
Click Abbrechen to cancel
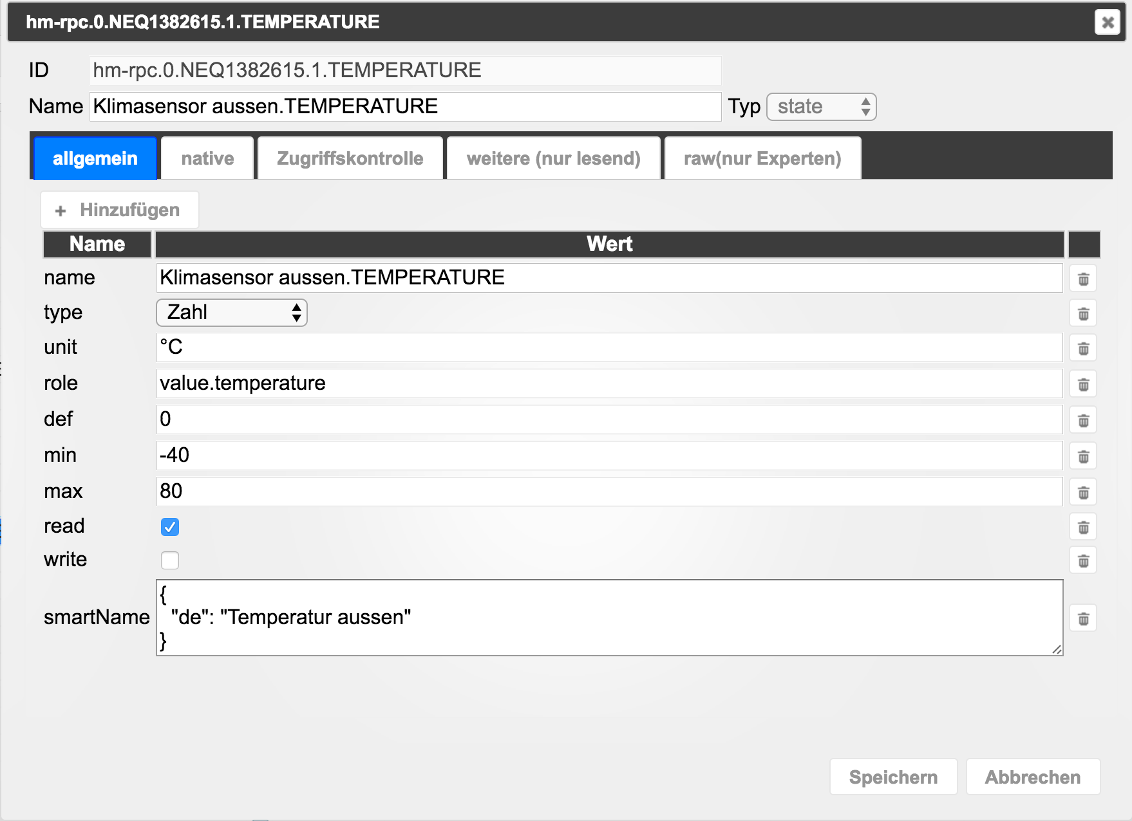coord(1033,777)
